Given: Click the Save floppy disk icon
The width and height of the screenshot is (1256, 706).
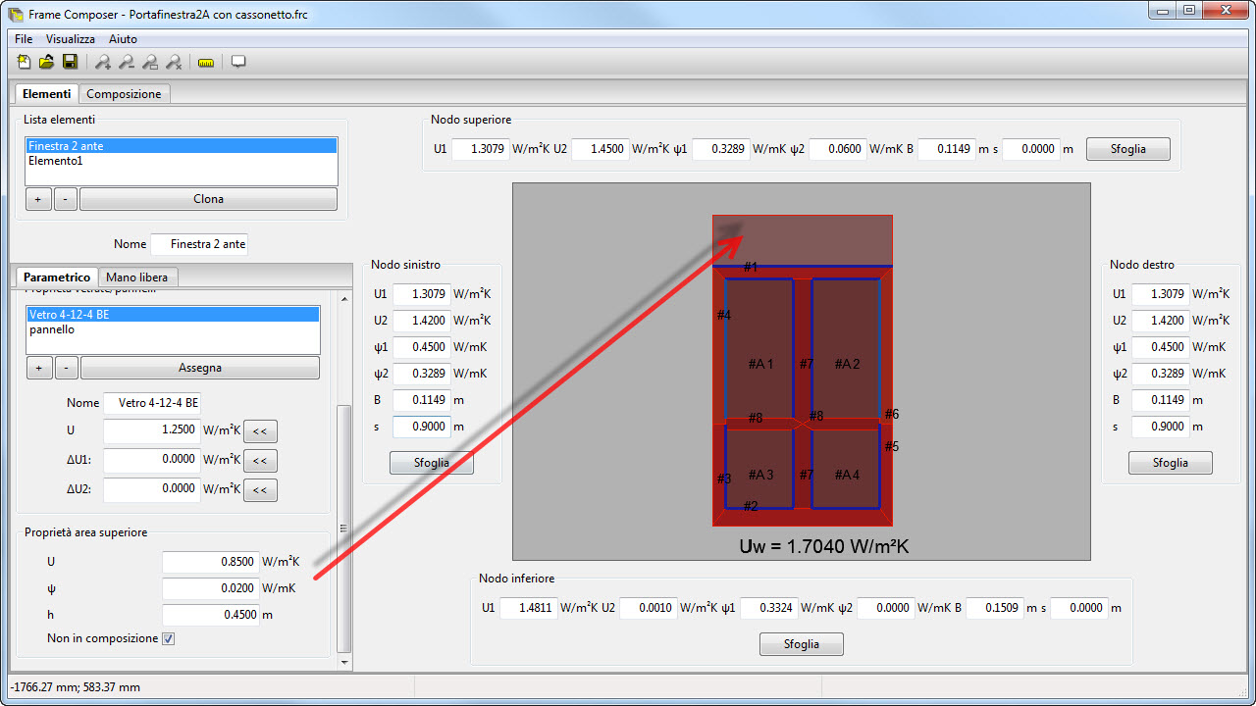Looking at the screenshot, I should pos(70,62).
